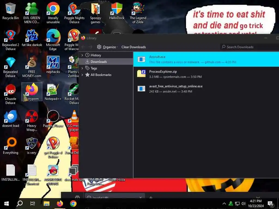Image resolution: width=279 pixels, height=209 pixels.
Task: Open the Firefox shortcut on desktop
Action: click(32, 92)
